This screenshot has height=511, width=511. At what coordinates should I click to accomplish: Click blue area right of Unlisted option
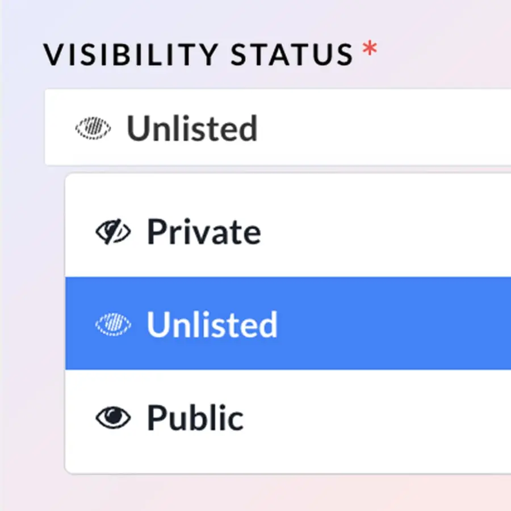pyautogui.click(x=397, y=324)
